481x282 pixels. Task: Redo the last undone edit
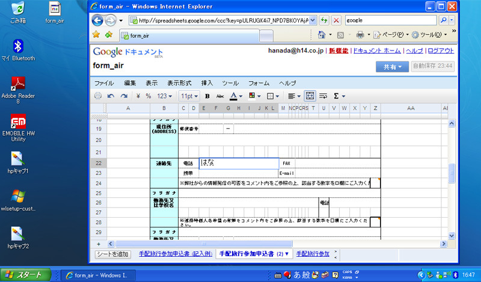124,96
